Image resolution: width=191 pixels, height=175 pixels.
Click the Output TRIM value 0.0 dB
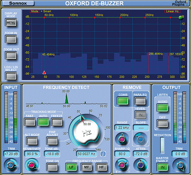tap(180, 154)
